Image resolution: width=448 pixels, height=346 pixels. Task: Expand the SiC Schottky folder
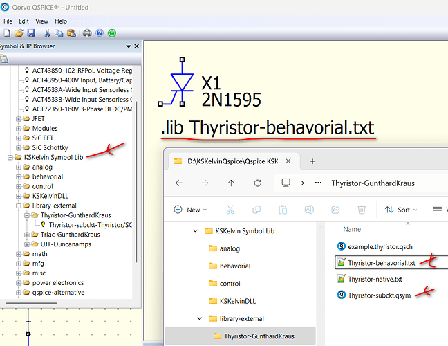pyautogui.click(x=19, y=148)
